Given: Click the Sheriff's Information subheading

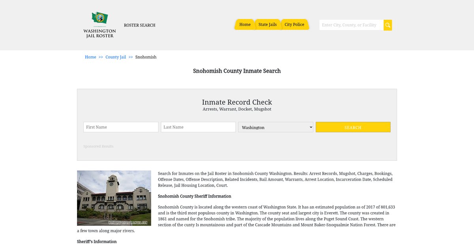Looking at the screenshot, I should [x=97, y=241].
